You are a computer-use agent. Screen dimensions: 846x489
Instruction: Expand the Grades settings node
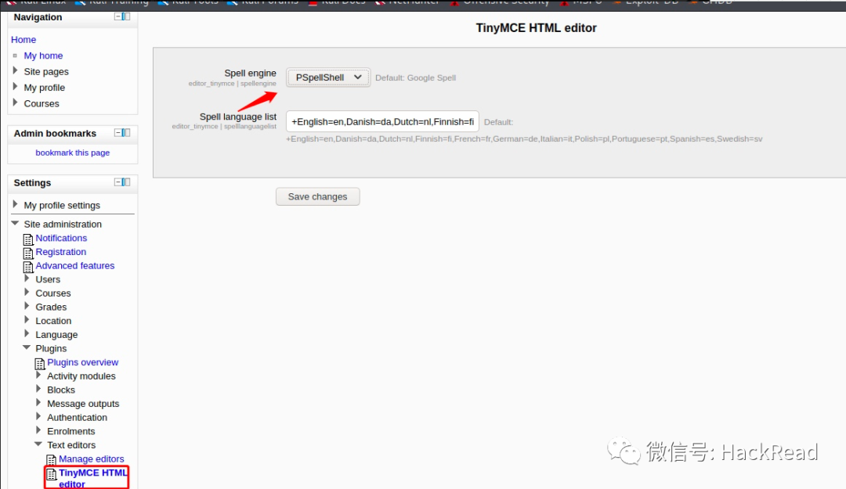click(27, 306)
